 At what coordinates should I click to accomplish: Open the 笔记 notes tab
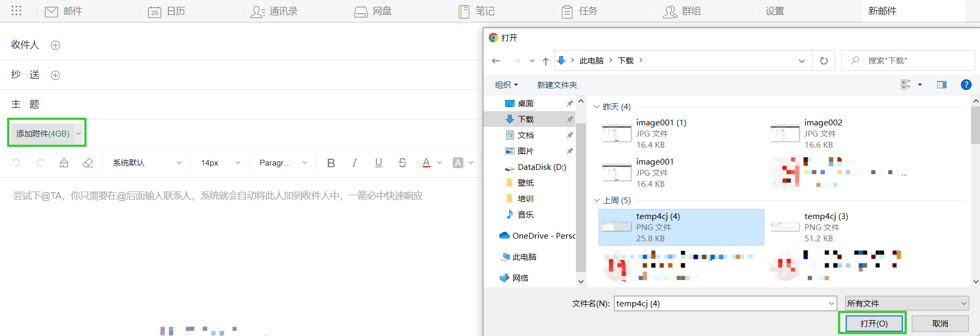click(477, 11)
